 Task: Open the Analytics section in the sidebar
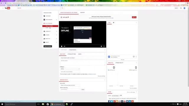(x=48, y=39)
